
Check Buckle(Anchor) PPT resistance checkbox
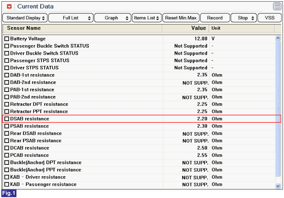(x=7, y=170)
